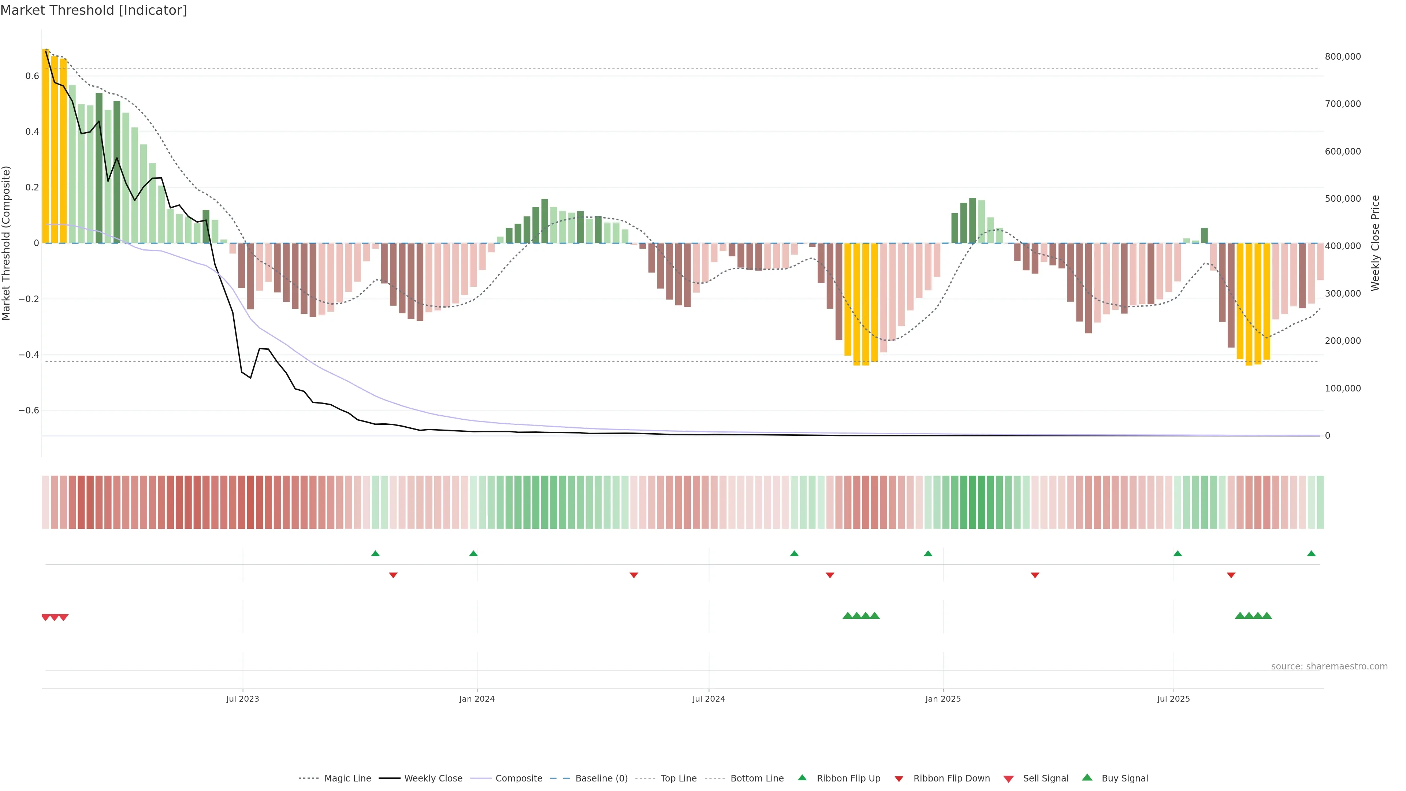Click rightmost green ribbon flip up marker
Screen dimensions: 1406x791
click(1311, 554)
